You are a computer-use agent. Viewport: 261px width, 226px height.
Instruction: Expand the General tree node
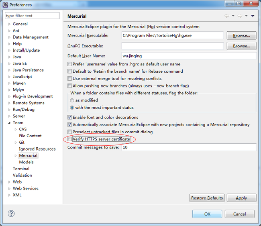pyautogui.click(x=9, y=24)
